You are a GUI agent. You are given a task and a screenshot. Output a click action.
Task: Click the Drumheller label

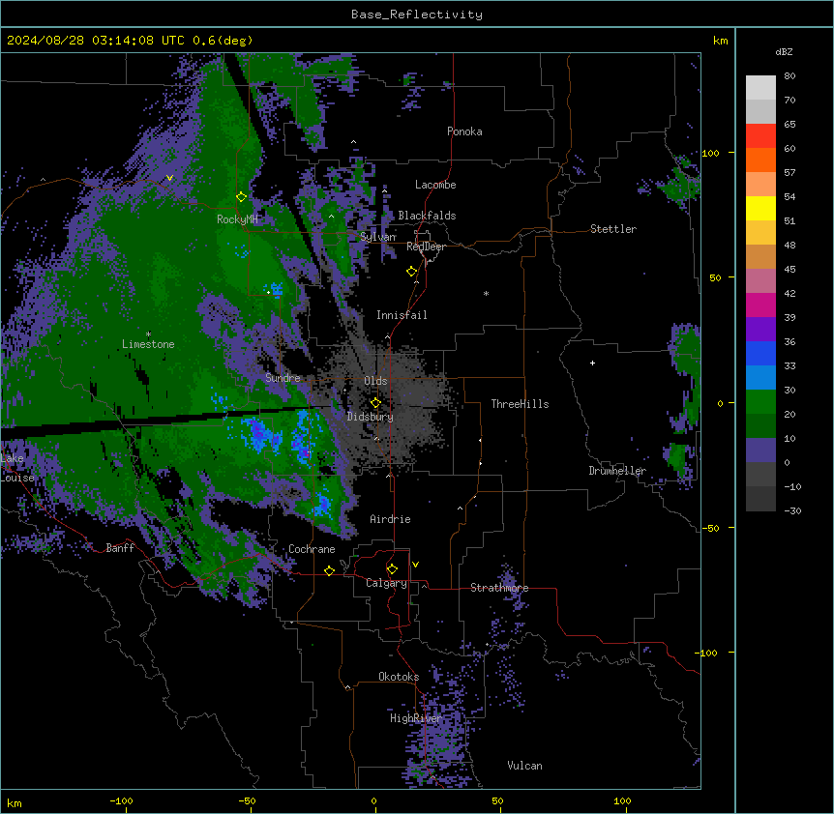617,471
